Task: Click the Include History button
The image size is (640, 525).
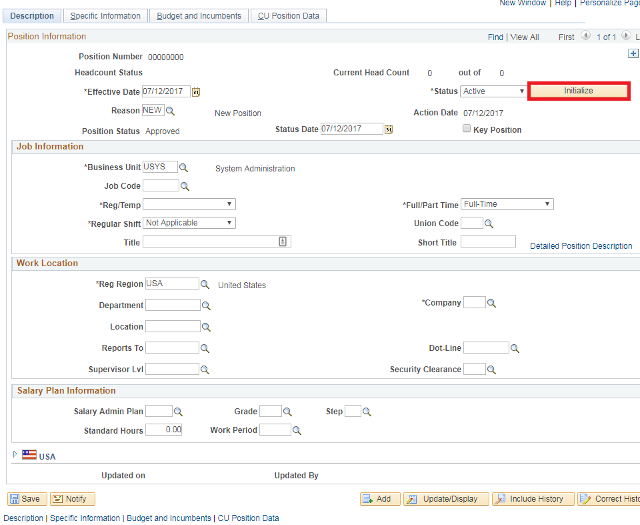Action: tap(533, 499)
